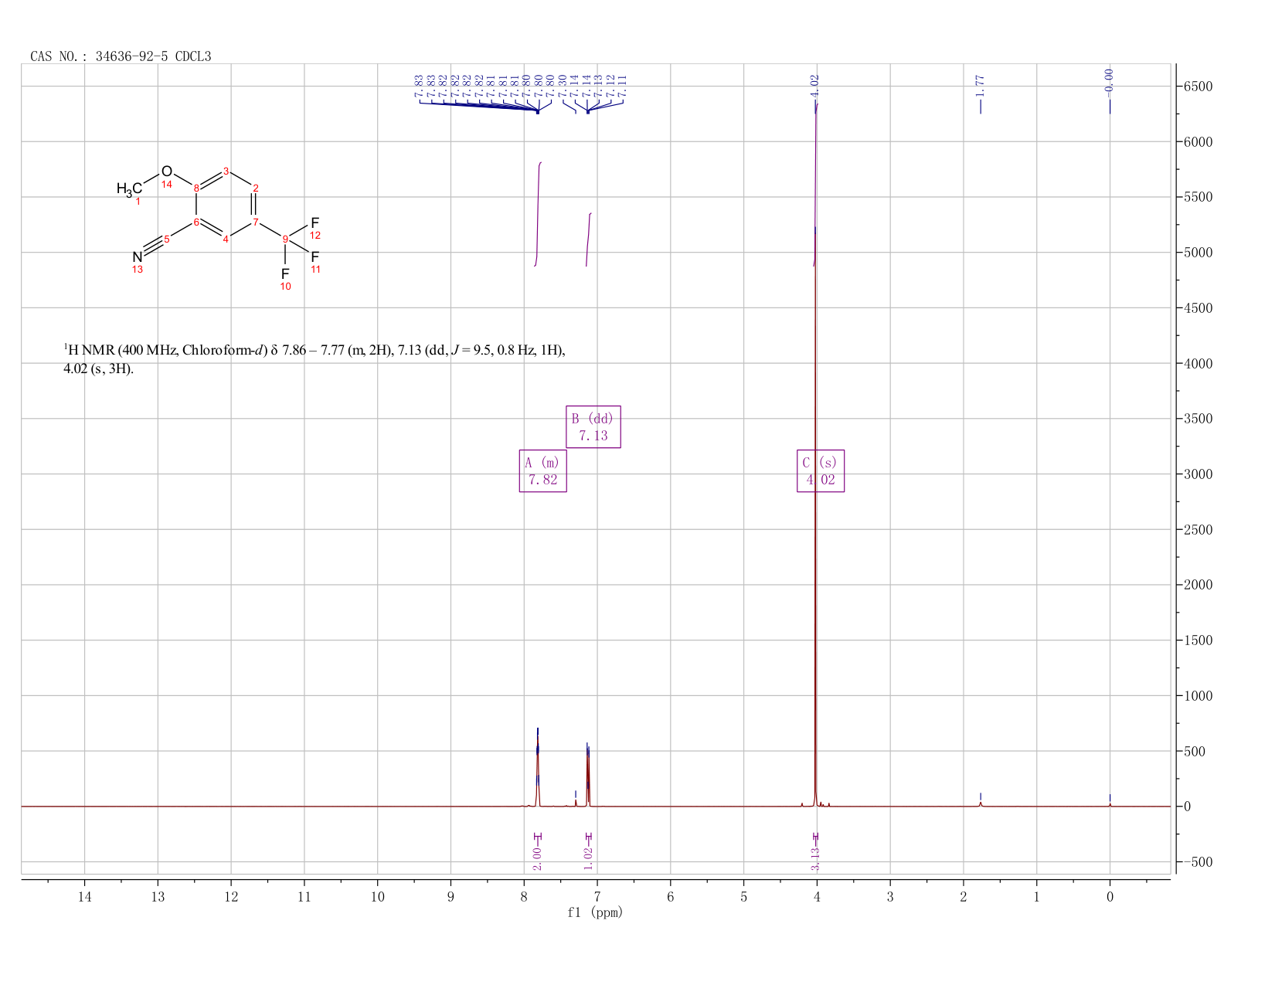Click the doublet peak near 7.13 ppm
This screenshot has width=1275, height=985.
[x=588, y=775]
